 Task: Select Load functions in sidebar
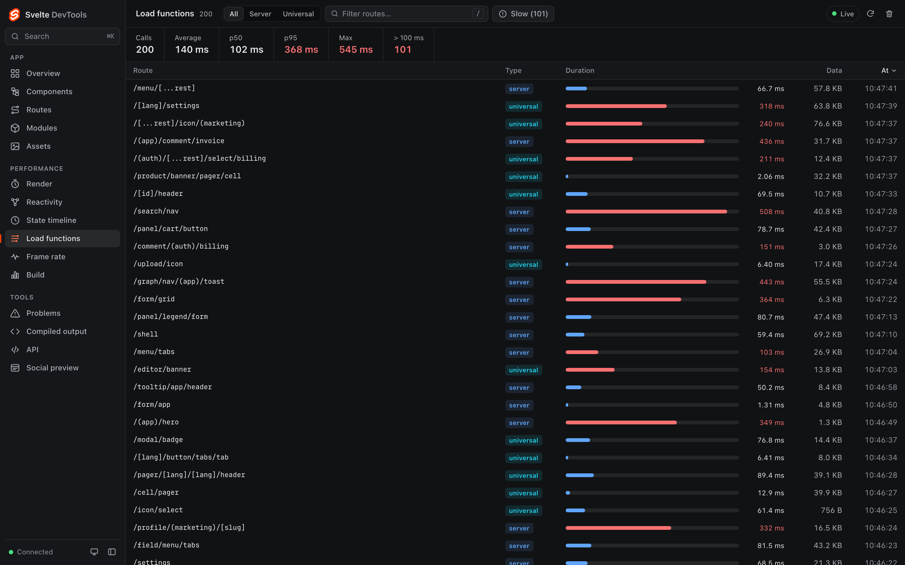point(63,239)
